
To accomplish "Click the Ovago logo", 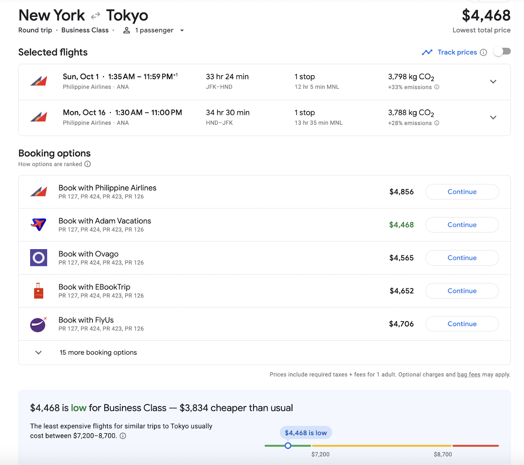I will tap(39, 258).
